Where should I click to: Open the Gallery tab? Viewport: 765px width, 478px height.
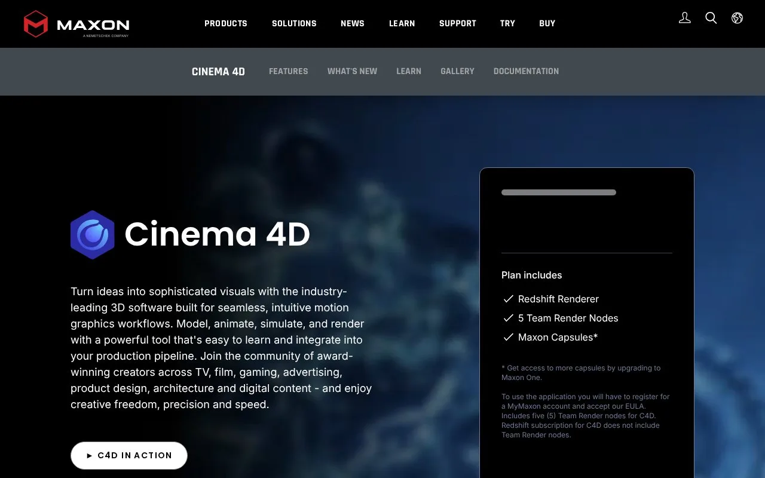coord(457,71)
